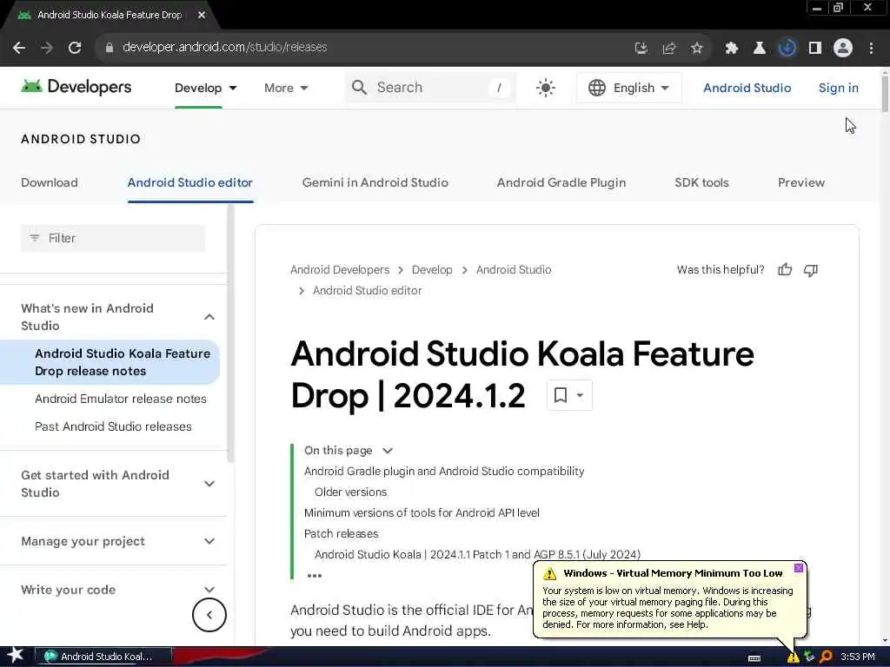
Task: Close the Virtual Memory warning balloon
Action: (x=798, y=568)
